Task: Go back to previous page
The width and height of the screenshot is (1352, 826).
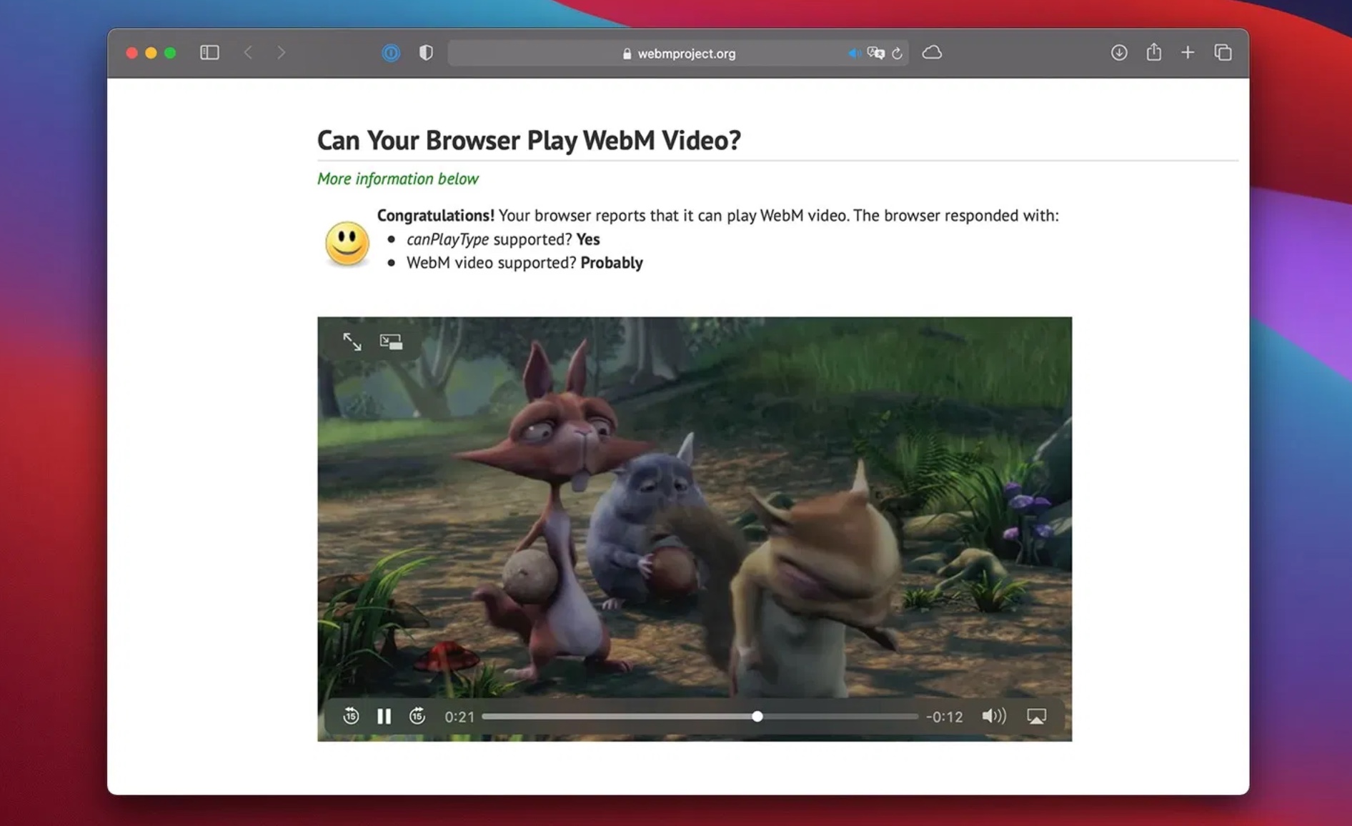Action: click(248, 53)
